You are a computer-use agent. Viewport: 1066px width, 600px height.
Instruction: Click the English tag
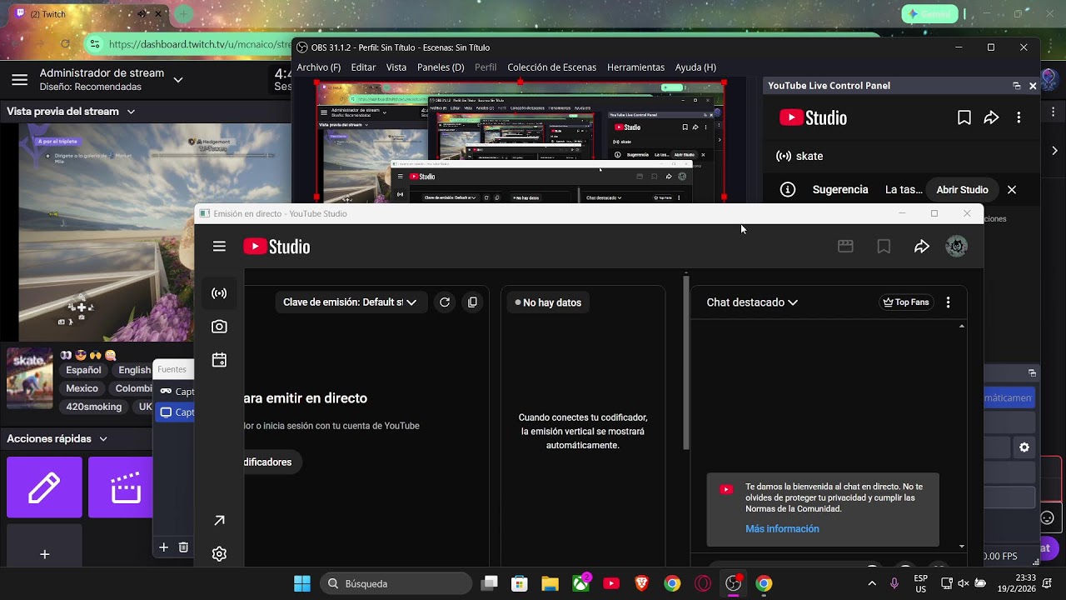tap(133, 370)
